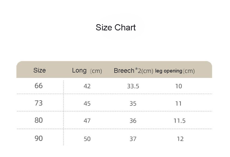230x157 pixels.
Task: Select the length value 50
Action: point(87,139)
